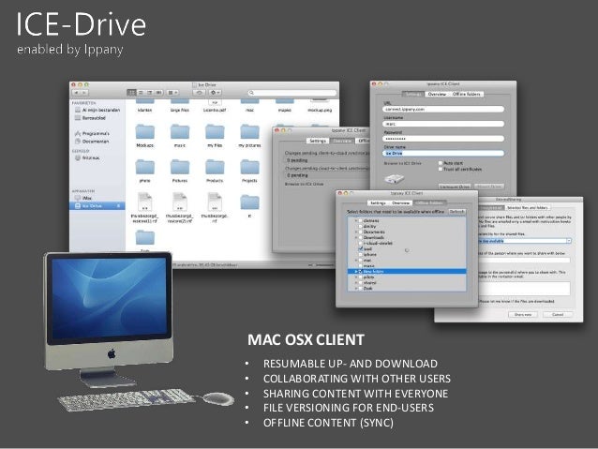The width and height of the screenshot is (598, 449).
Task: Select the third thuisbezorgd file icon
Action: click(x=215, y=202)
